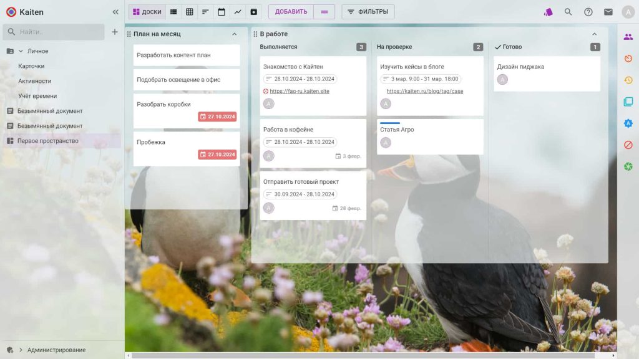Click Администрирование label in sidebar
The width and height of the screenshot is (639, 359).
(x=56, y=350)
